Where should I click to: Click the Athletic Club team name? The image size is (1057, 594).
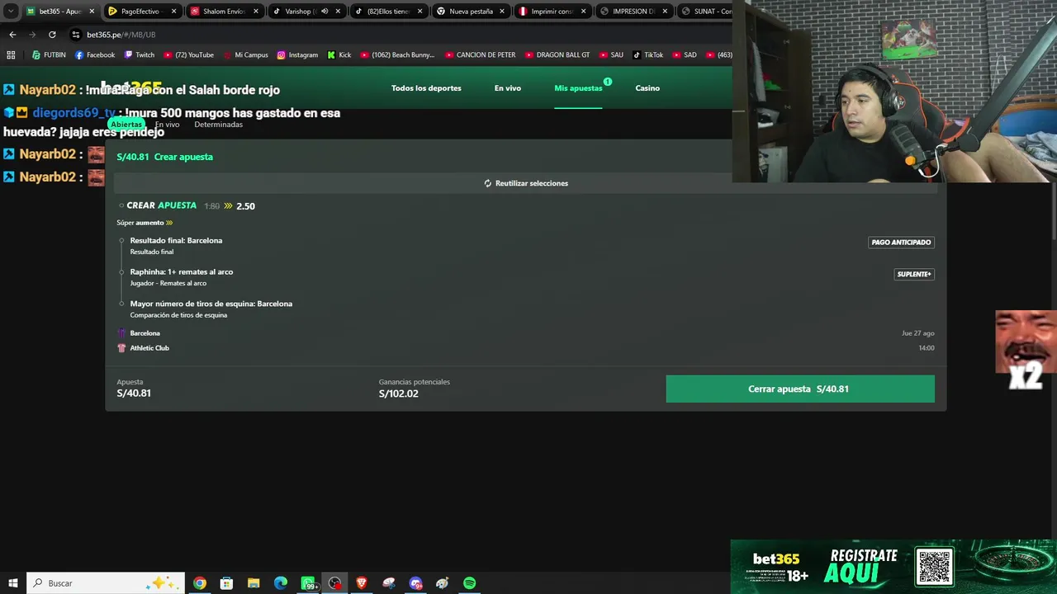149,348
